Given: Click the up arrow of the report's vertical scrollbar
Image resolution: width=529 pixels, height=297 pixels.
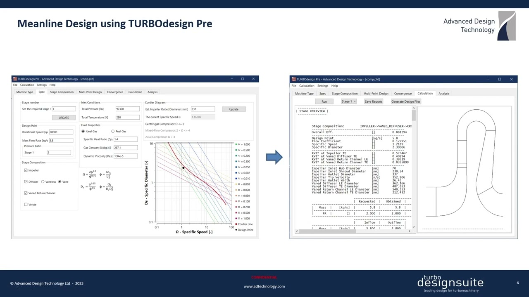Looking at the screenshot, I should 414,108.
